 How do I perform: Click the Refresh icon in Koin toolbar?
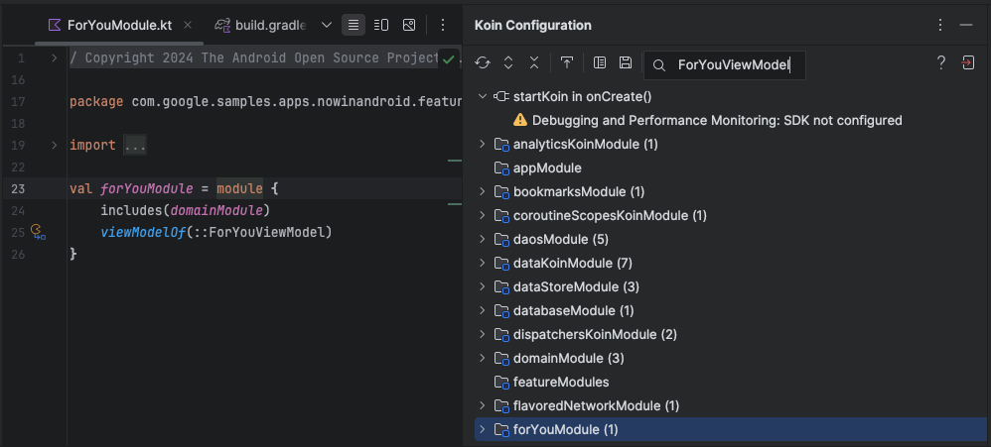(483, 63)
